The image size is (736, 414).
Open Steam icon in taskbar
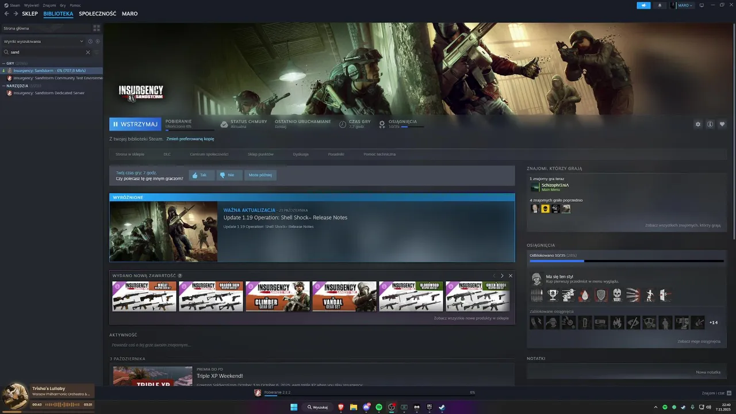tap(442, 407)
